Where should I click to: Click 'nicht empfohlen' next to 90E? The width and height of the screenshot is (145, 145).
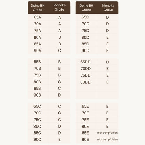pos(107,139)
